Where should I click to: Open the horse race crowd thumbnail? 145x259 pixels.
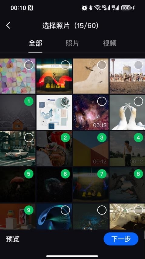point(127,76)
